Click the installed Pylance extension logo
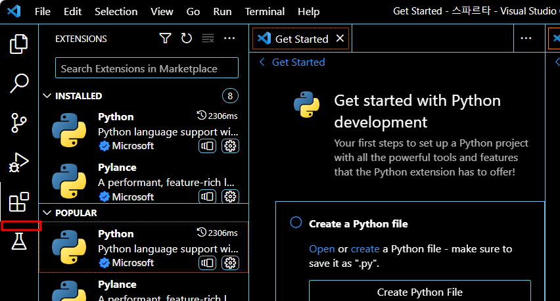This screenshot has height=301, width=560. click(x=69, y=181)
